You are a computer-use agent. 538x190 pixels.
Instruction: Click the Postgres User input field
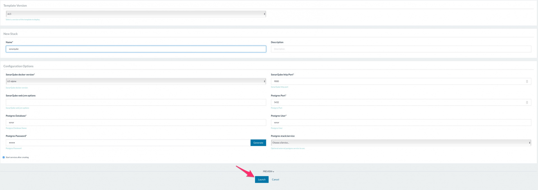401,122
